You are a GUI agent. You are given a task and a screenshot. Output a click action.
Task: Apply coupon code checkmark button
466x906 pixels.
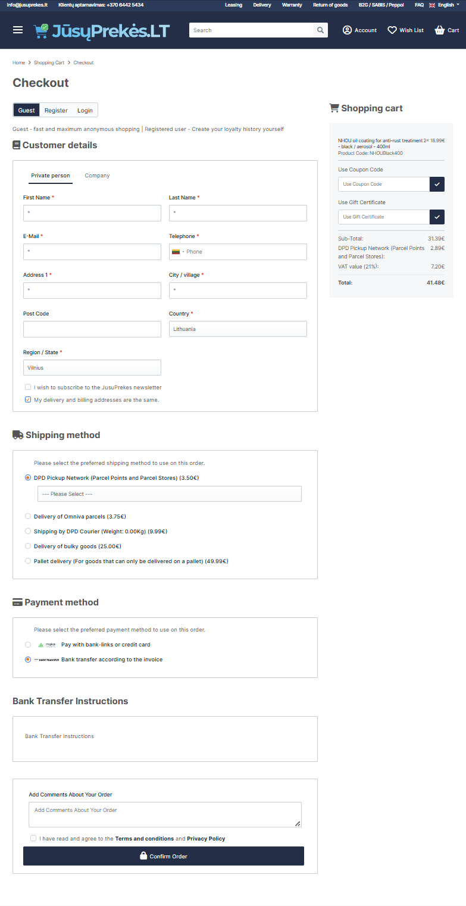(x=437, y=184)
